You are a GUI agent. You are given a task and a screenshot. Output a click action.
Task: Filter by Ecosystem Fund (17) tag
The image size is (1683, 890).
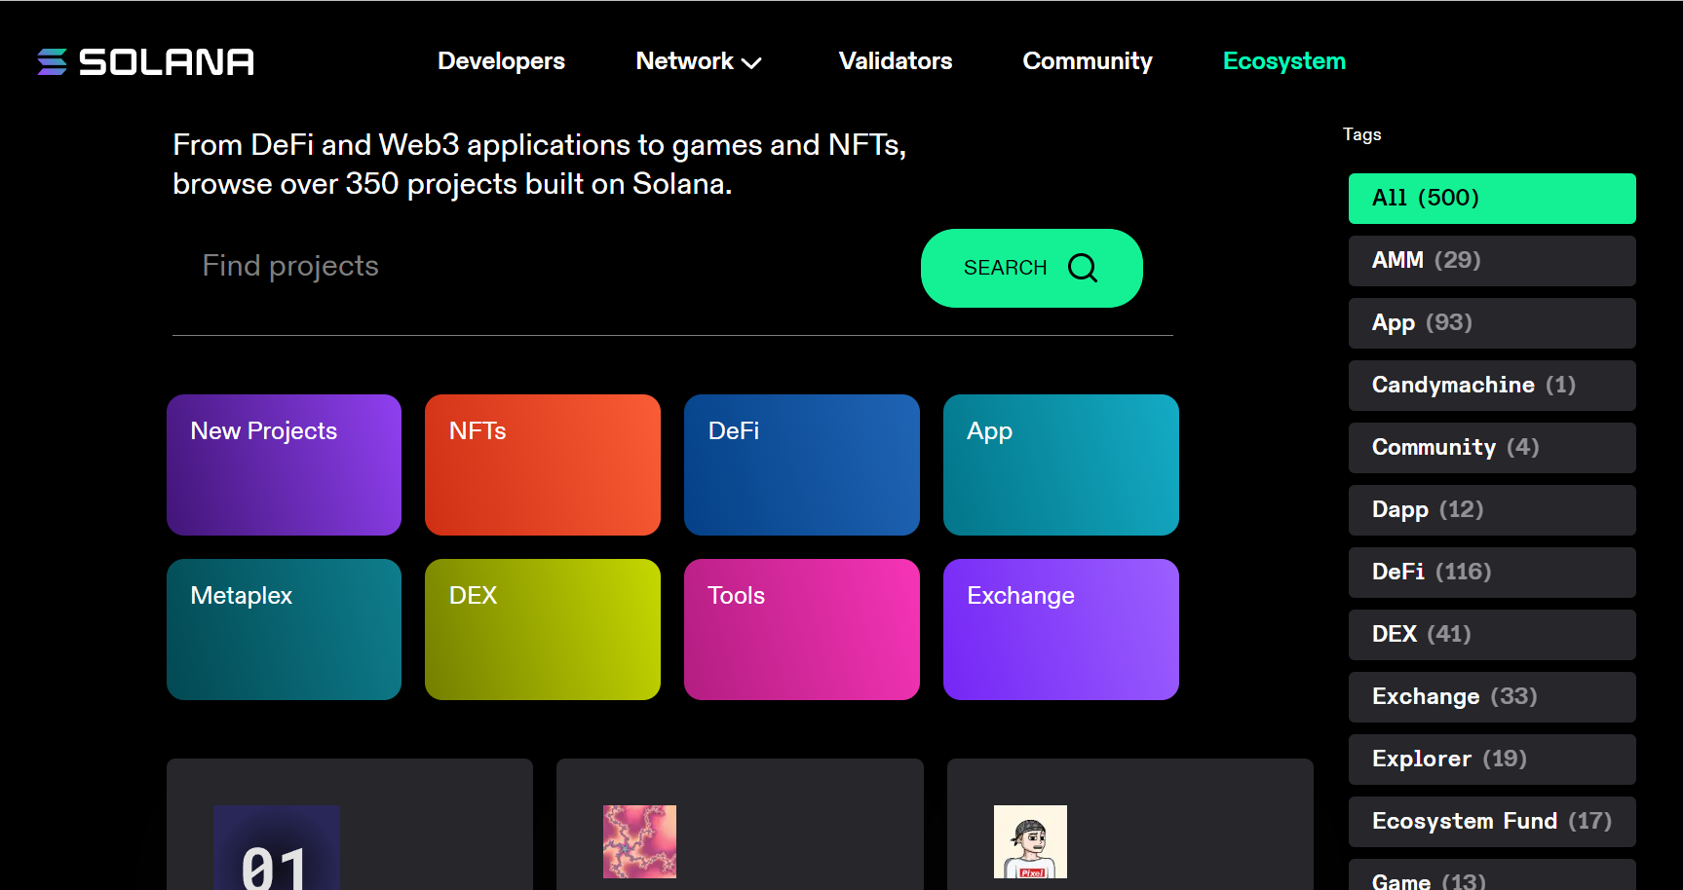click(x=1492, y=822)
